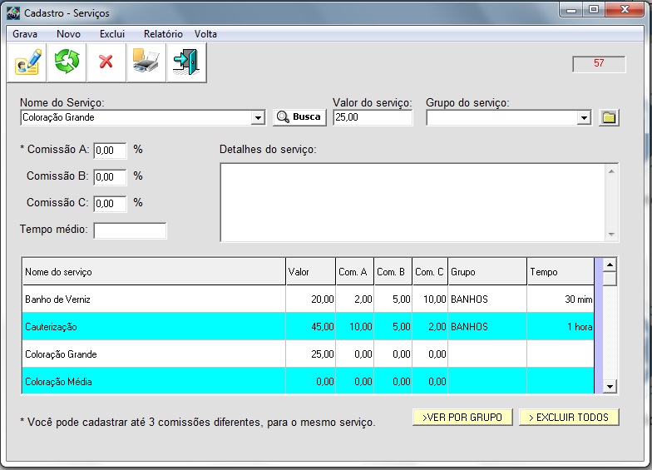Click the Tempo médio input field
Screen dimensions: 652x470
(x=130, y=230)
